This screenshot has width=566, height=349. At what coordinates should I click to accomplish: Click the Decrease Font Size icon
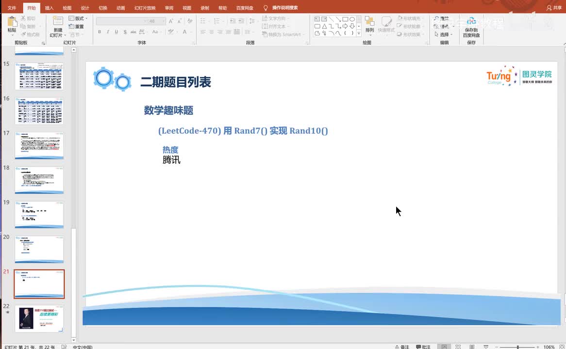pos(180,21)
